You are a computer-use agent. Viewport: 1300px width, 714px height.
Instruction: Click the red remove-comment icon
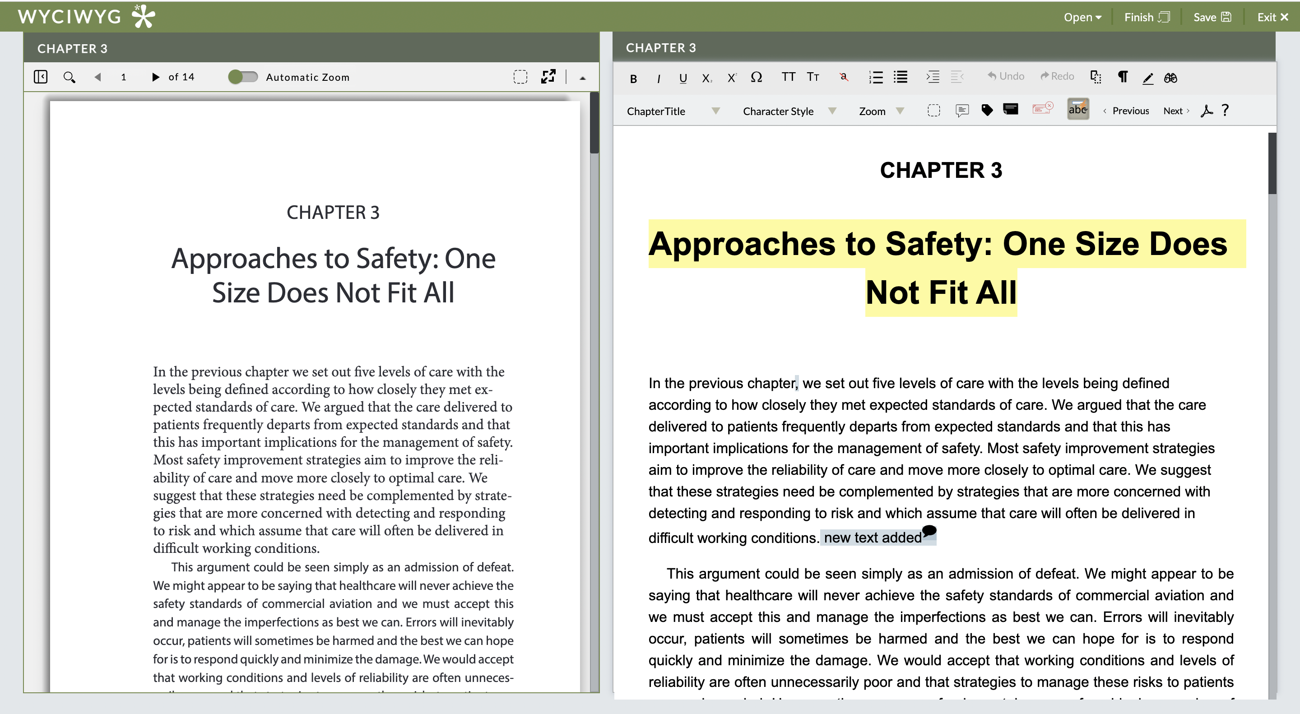[1043, 108]
